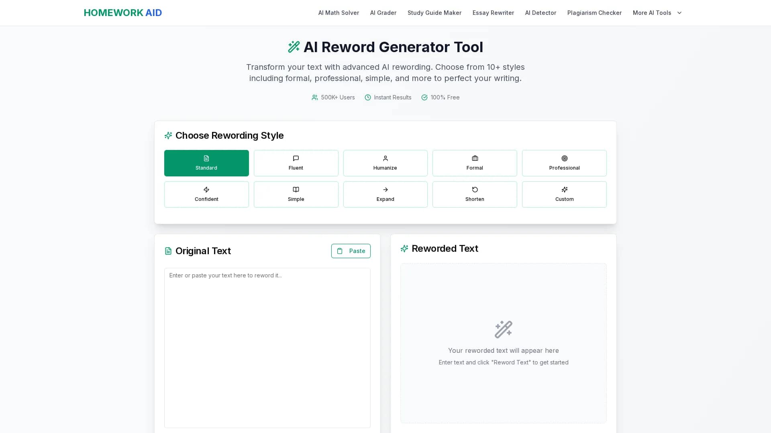Click the document icon on the Standard style
771x433 pixels.
click(x=206, y=158)
